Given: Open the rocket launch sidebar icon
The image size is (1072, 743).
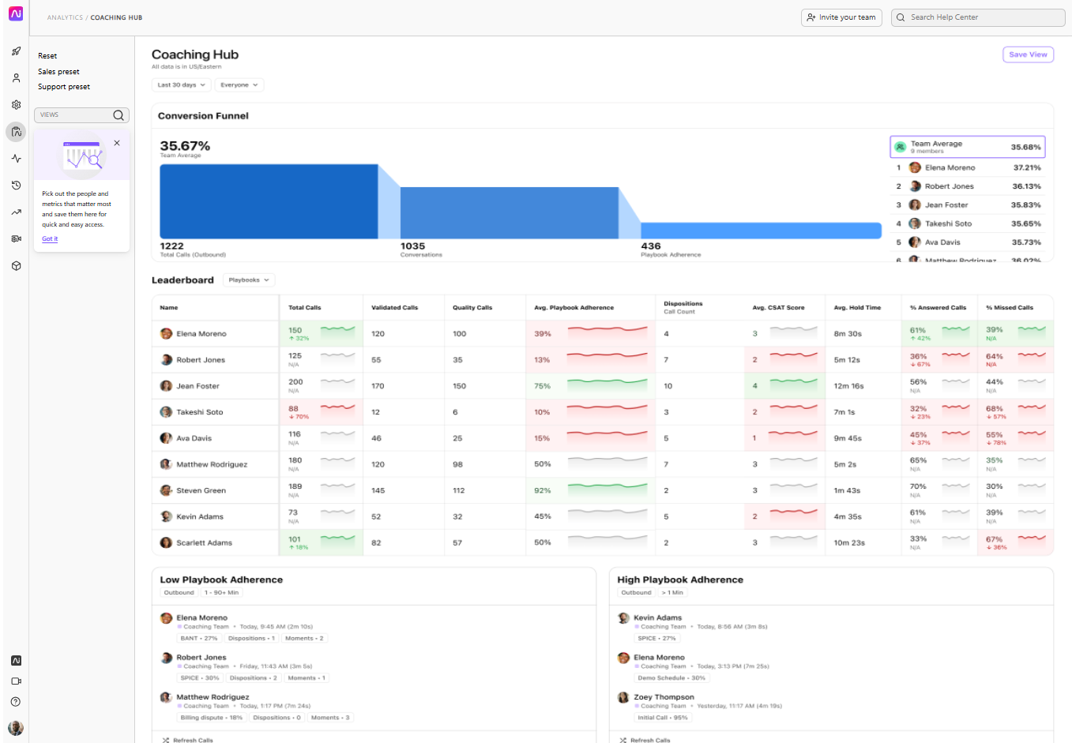Looking at the screenshot, I should pos(16,51).
